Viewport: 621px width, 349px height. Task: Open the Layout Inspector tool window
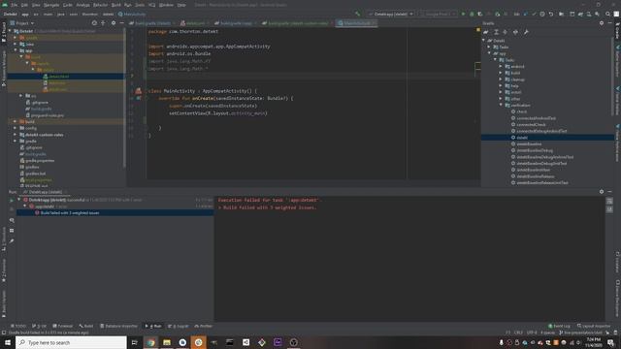pyautogui.click(x=594, y=326)
